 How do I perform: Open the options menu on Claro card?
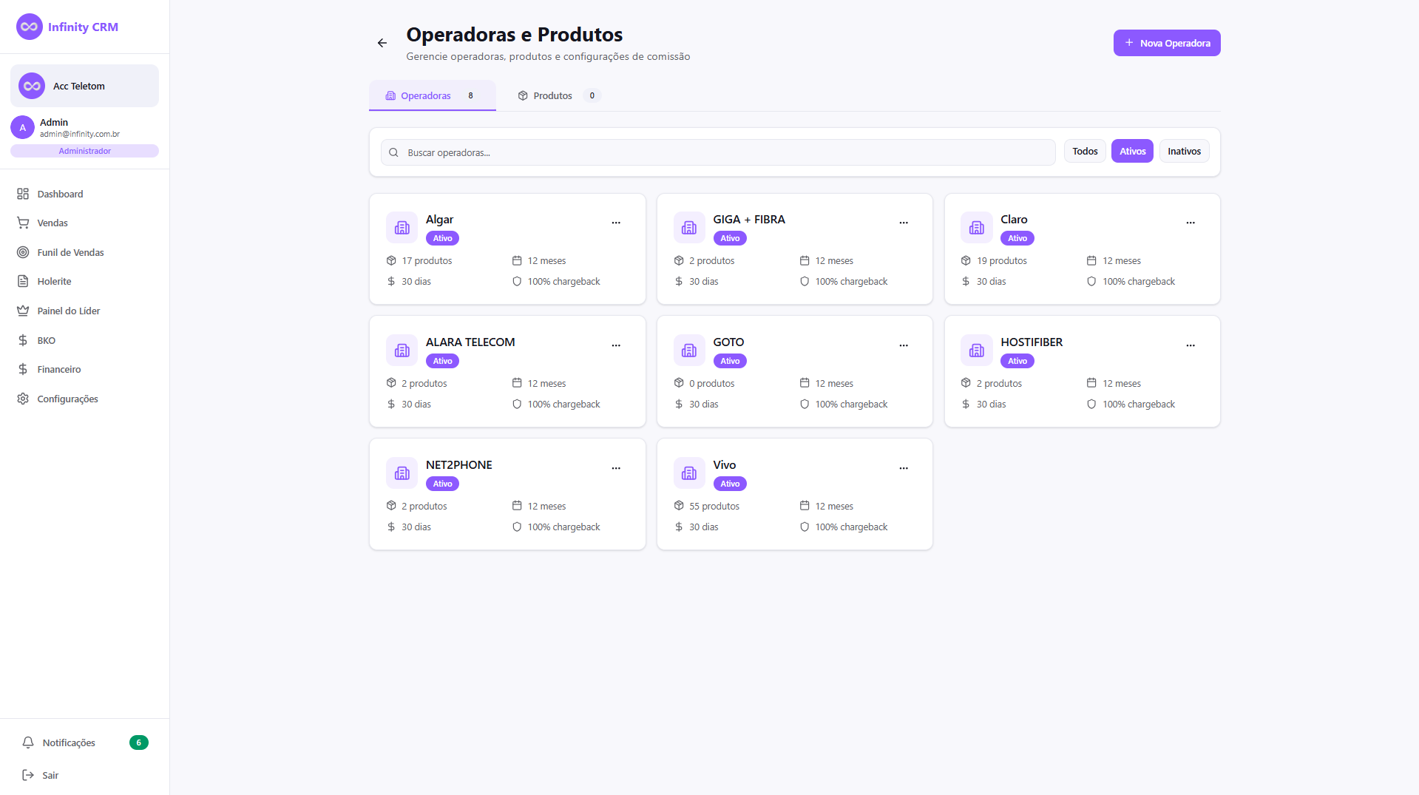tap(1191, 223)
